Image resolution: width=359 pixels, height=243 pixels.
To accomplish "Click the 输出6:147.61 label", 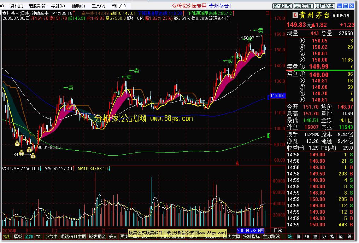I will (123, 13).
